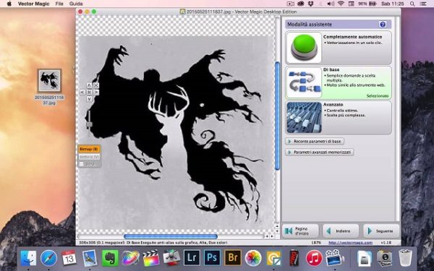Click the Dropbox menu bar icon
Screen dimensions: 434x271
[310, 4]
